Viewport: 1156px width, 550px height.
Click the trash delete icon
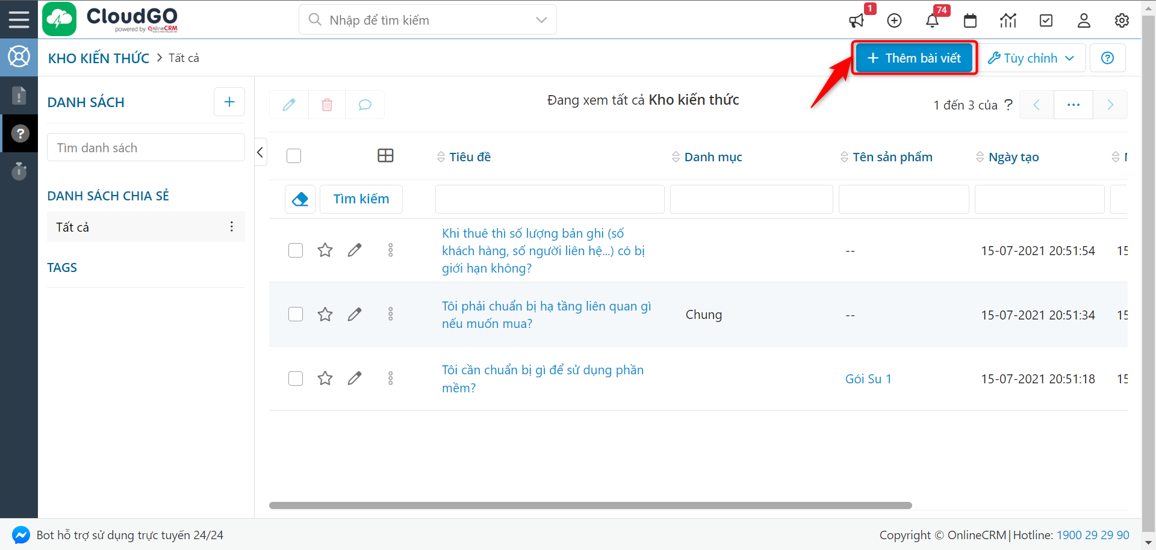tap(327, 104)
